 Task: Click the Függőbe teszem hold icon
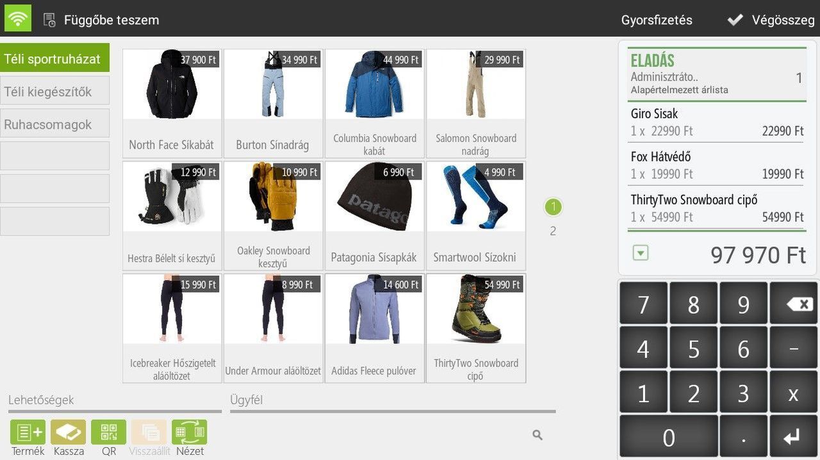tap(50, 20)
